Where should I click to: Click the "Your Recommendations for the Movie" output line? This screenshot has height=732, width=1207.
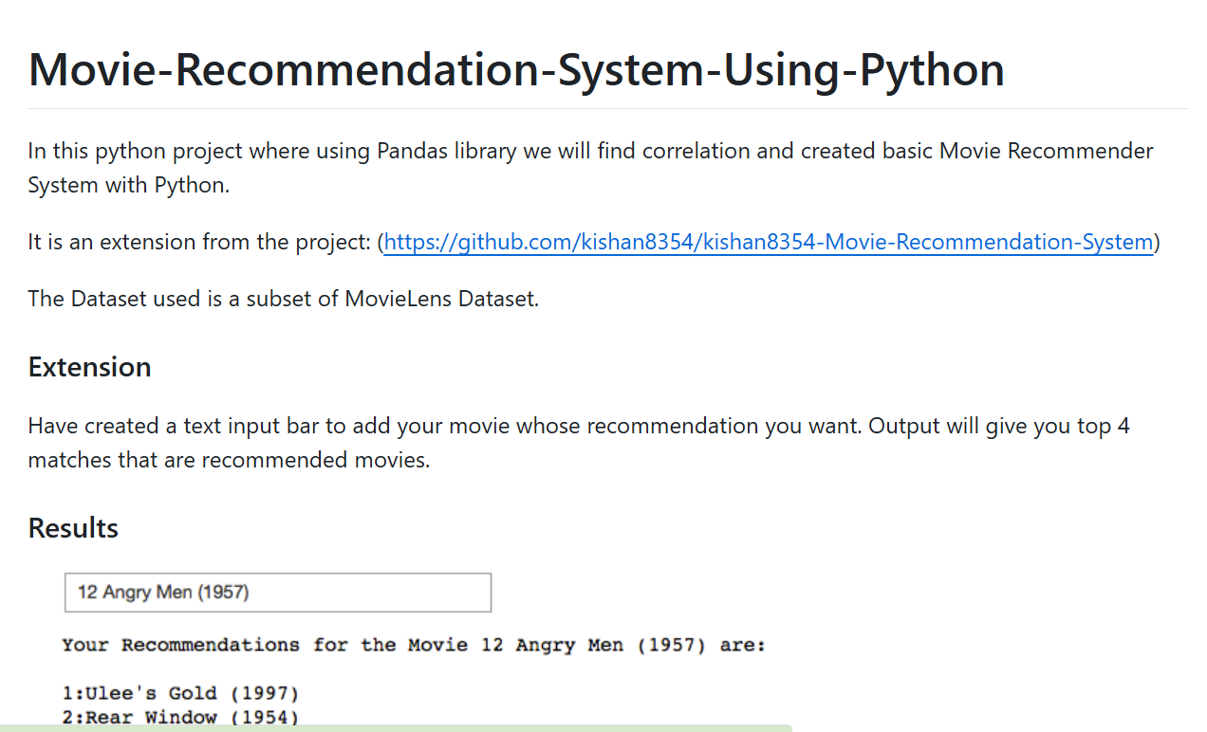pyautogui.click(x=414, y=646)
